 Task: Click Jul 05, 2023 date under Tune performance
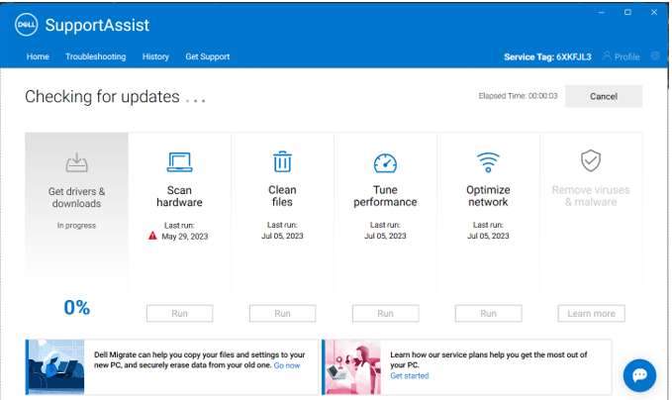385,236
